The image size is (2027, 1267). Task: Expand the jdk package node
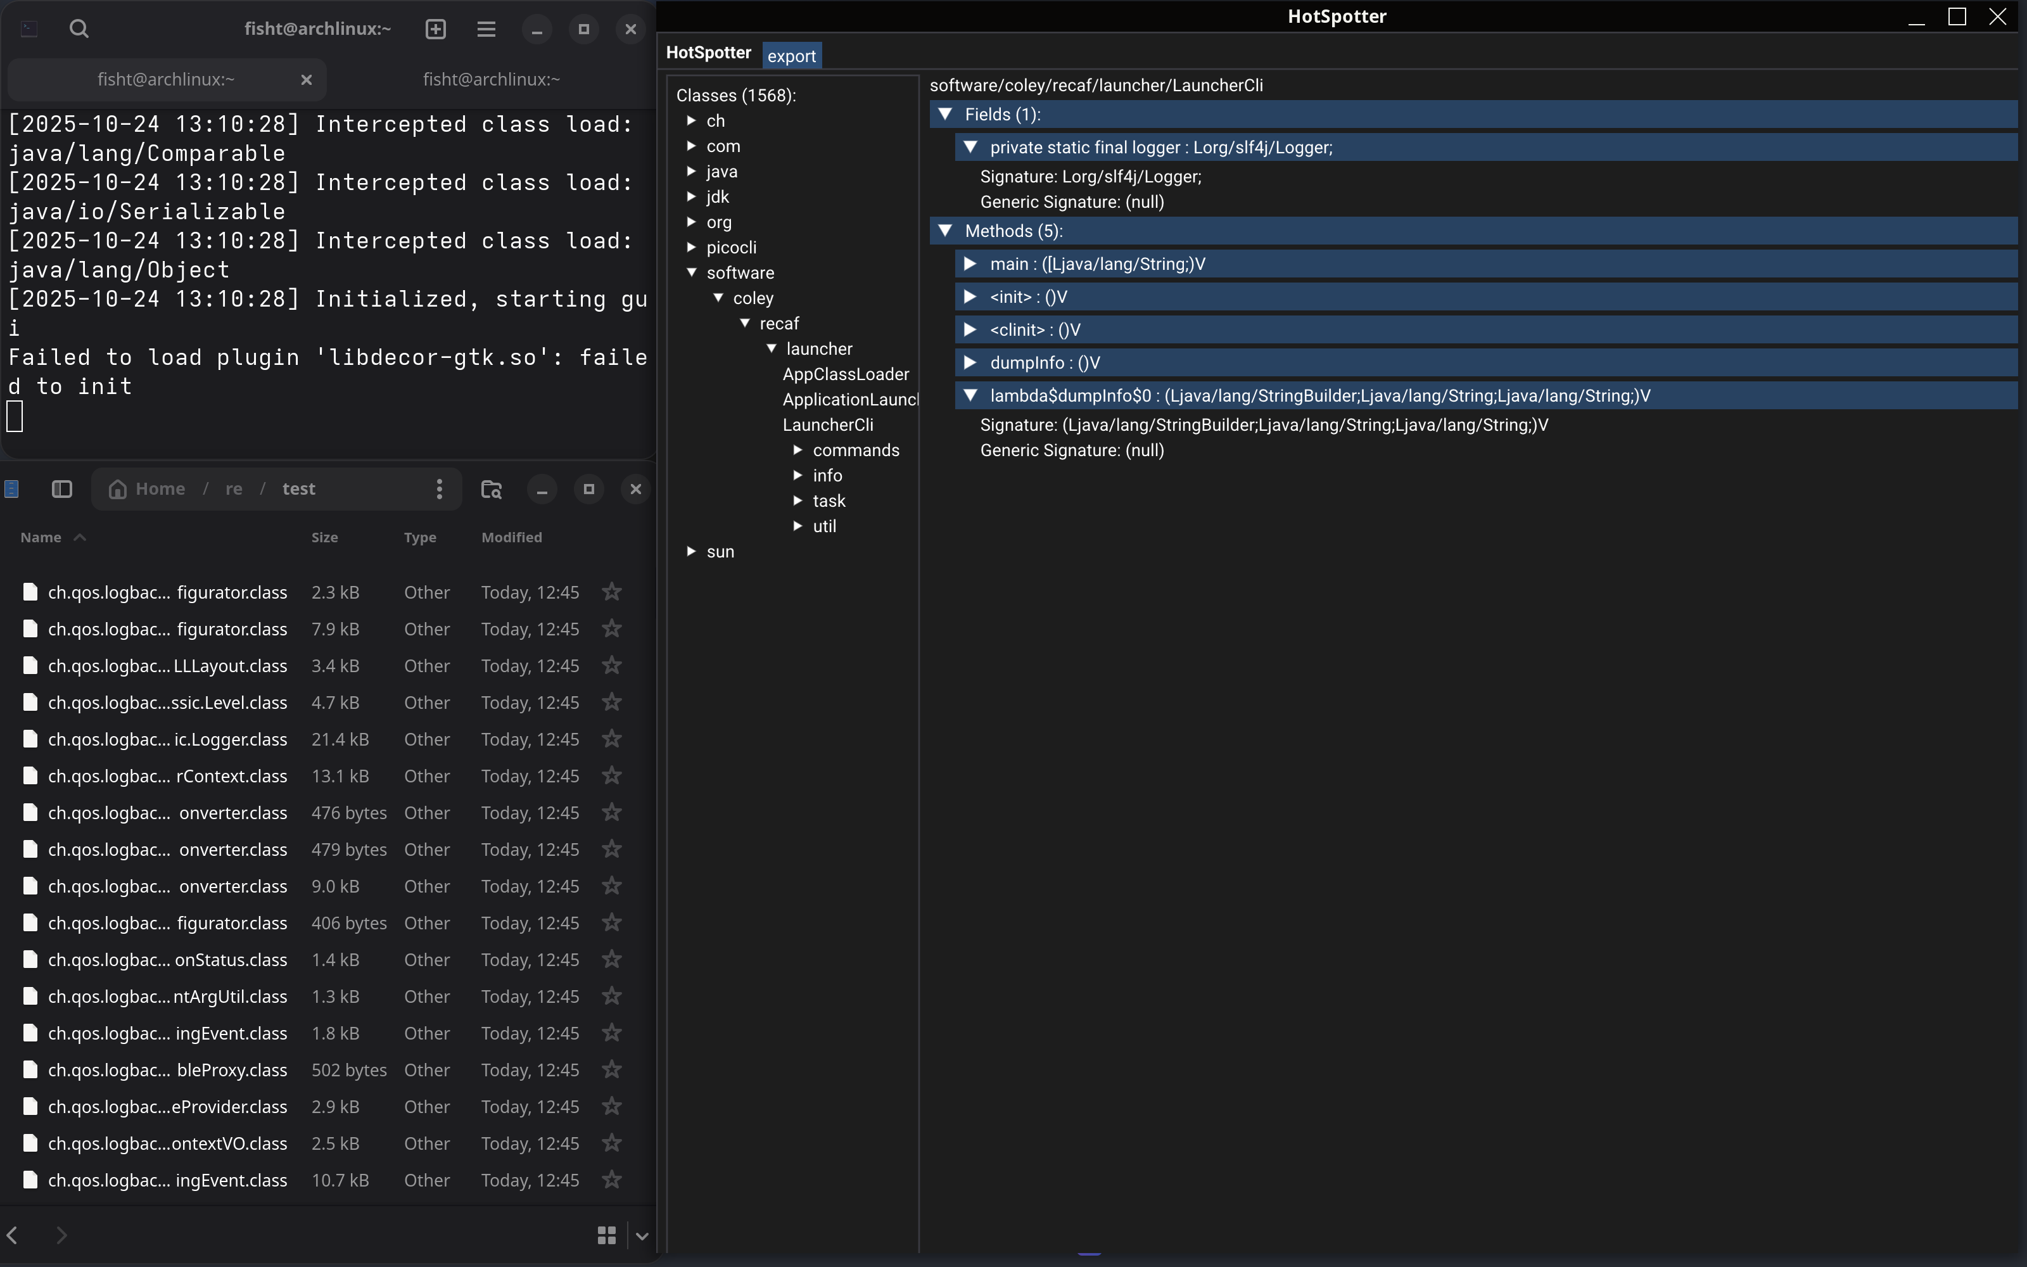click(692, 197)
